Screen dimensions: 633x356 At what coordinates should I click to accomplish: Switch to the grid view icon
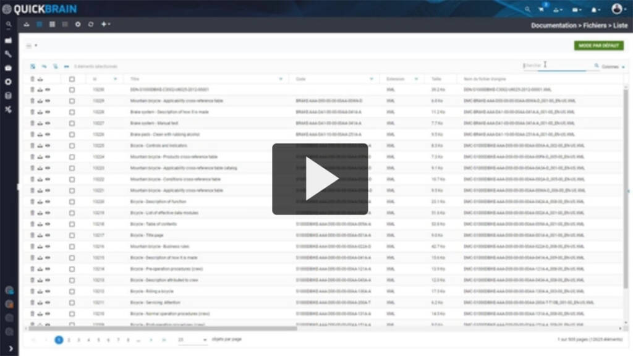[x=53, y=24]
